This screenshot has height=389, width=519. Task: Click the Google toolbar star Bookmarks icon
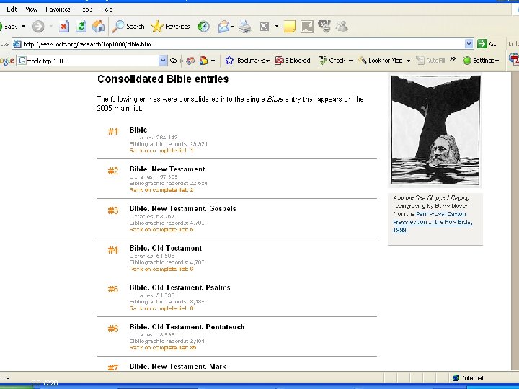pyautogui.click(x=229, y=61)
